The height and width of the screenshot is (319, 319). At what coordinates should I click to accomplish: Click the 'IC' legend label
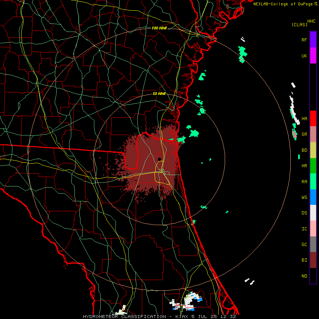click(304, 229)
